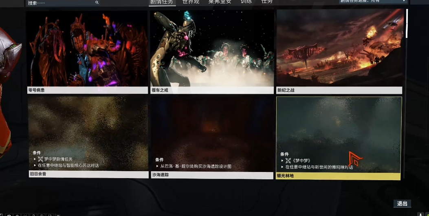Viewport: 429px width, 216px height.
Task: Click the text 梦中梦剧情任务
Action: (58, 159)
